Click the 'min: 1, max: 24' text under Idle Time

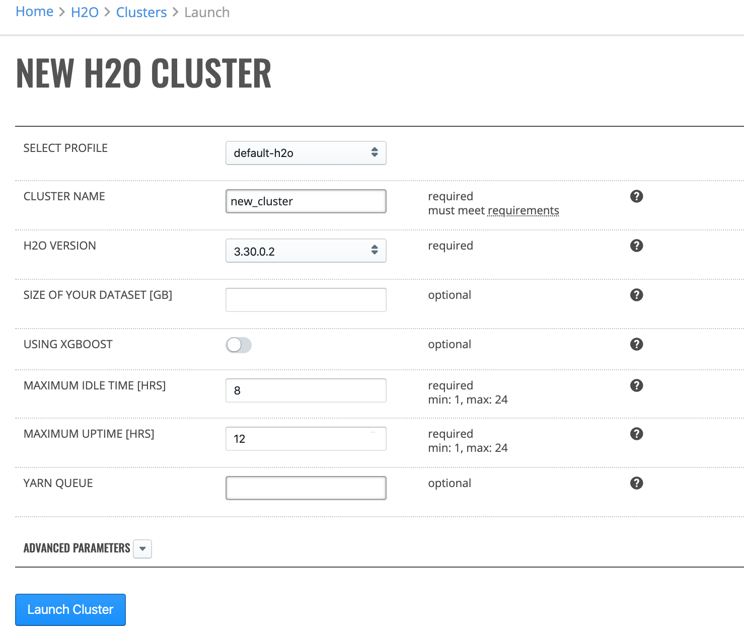[x=468, y=400]
